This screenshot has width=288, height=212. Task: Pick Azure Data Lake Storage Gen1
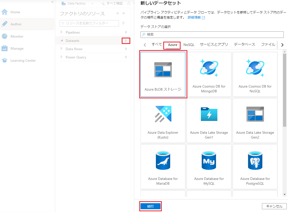(x=209, y=120)
